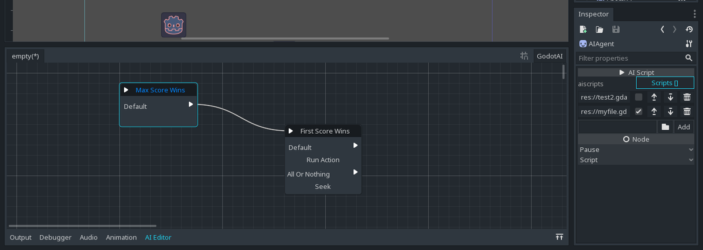Click the First Score Wins node's input arrow
Image resolution: width=703 pixels, height=250 pixels.
click(x=291, y=131)
